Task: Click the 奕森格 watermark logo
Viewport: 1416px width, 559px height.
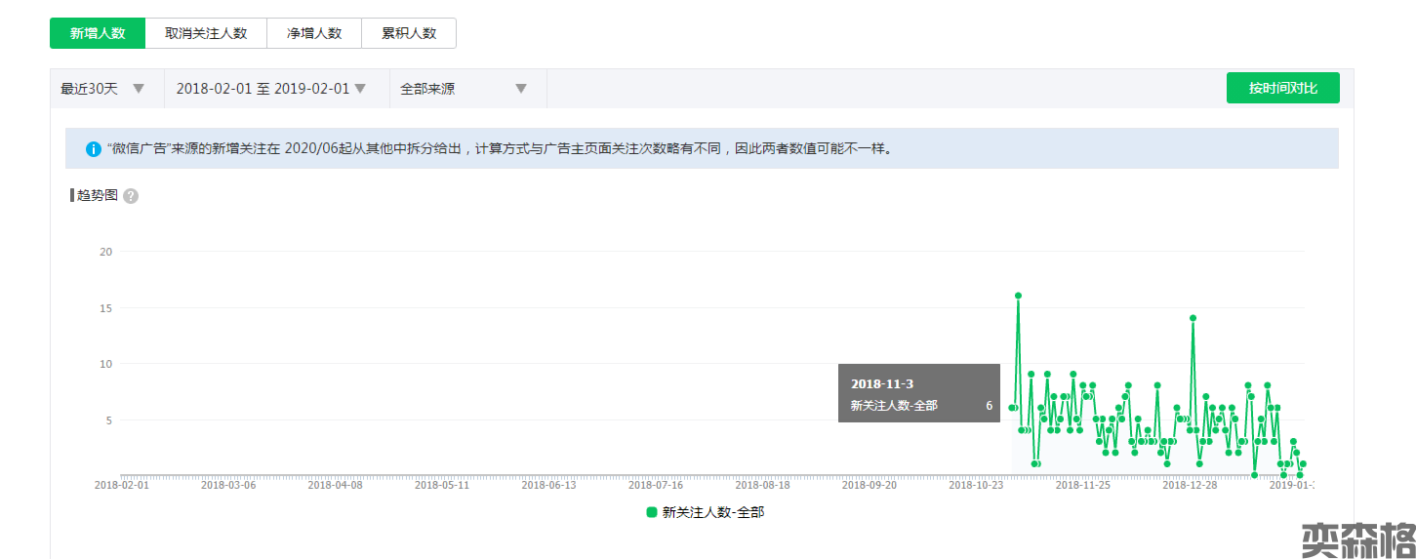Action: pos(1357,539)
